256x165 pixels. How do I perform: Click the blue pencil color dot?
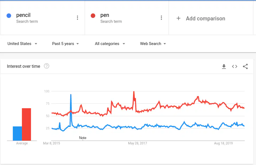point(9,16)
